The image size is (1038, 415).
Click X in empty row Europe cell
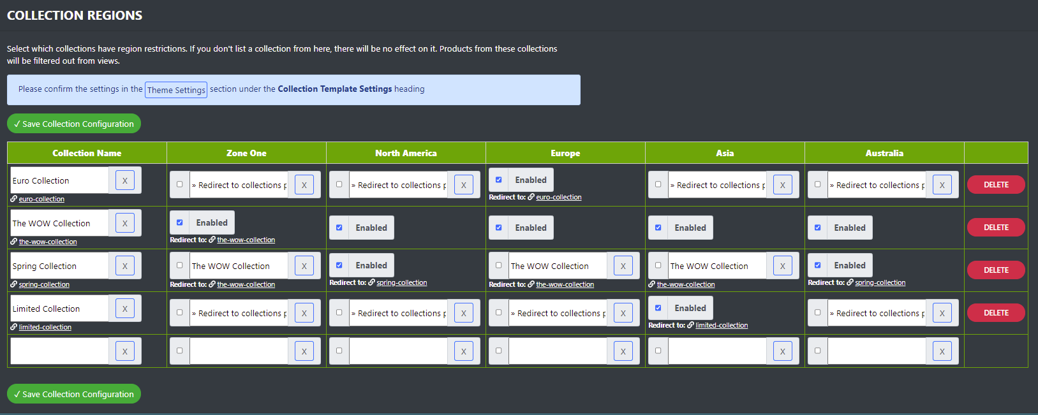623,351
